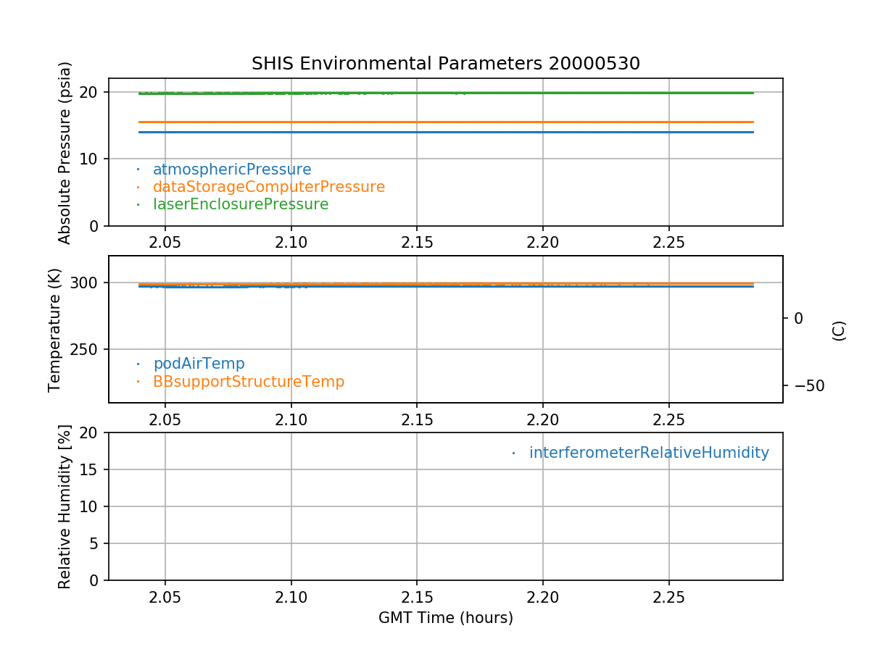
Task: Click the (C) secondary axis label
Action: (x=839, y=330)
